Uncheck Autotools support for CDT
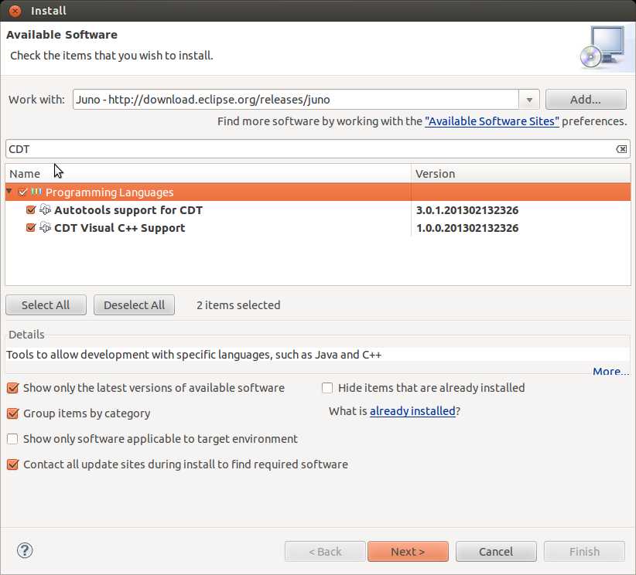Viewport: 636px width, 575px height. (x=31, y=209)
